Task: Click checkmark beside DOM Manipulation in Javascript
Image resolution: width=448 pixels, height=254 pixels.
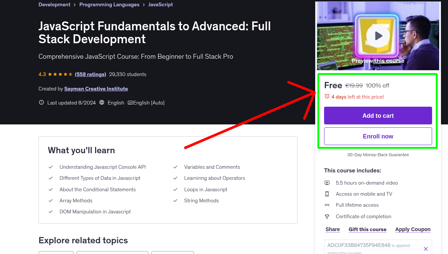Action: point(51,212)
